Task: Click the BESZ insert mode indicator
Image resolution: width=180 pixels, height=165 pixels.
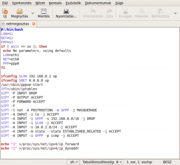Action: click(x=167, y=162)
